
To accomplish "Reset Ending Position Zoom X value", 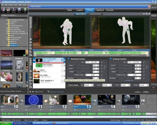I will click(x=144, y=65).
